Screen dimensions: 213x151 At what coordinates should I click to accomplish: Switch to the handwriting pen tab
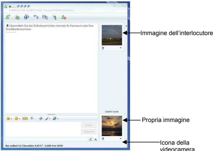tap(91, 139)
